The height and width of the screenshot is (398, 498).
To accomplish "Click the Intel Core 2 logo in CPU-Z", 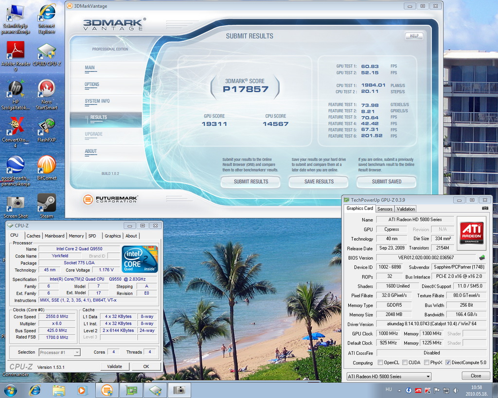I will coord(140,259).
